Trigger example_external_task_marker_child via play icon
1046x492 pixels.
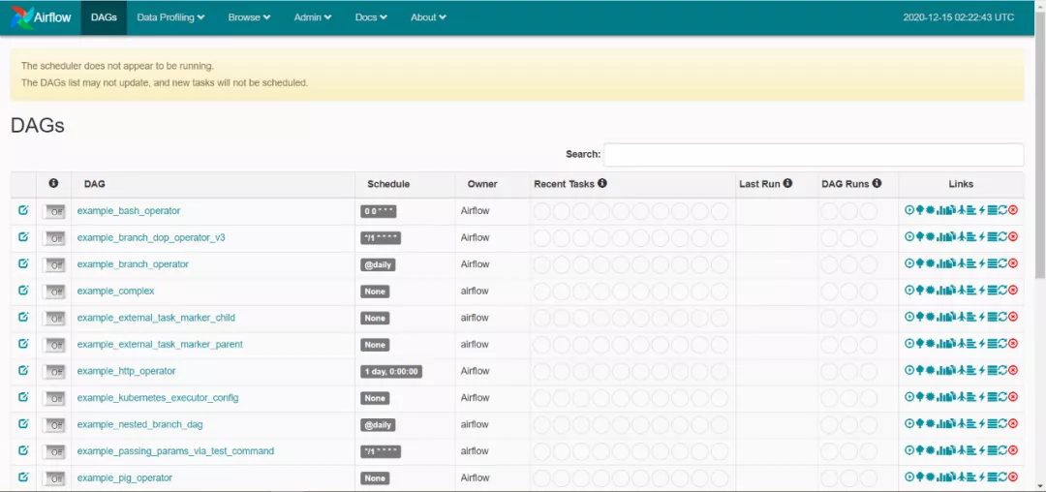[x=909, y=317]
